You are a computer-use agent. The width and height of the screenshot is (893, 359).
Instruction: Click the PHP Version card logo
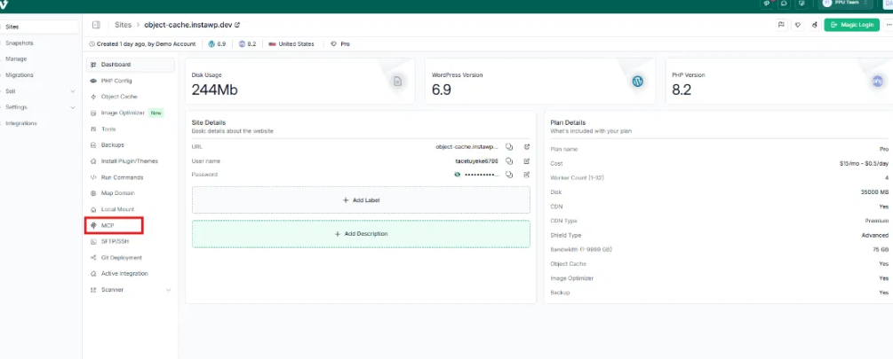(x=878, y=82)
